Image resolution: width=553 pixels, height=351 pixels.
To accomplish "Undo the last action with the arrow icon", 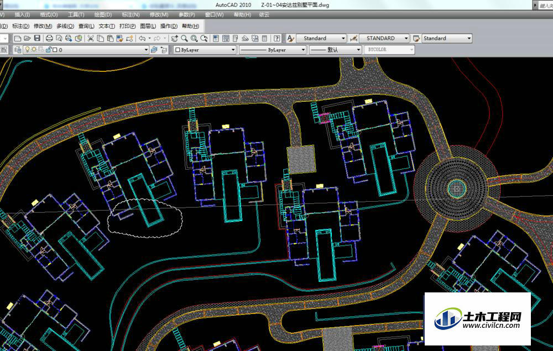I will click(142, 38).
